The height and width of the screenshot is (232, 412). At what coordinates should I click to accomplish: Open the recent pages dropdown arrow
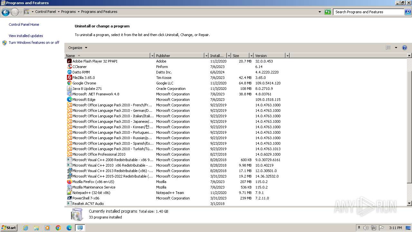21,12
